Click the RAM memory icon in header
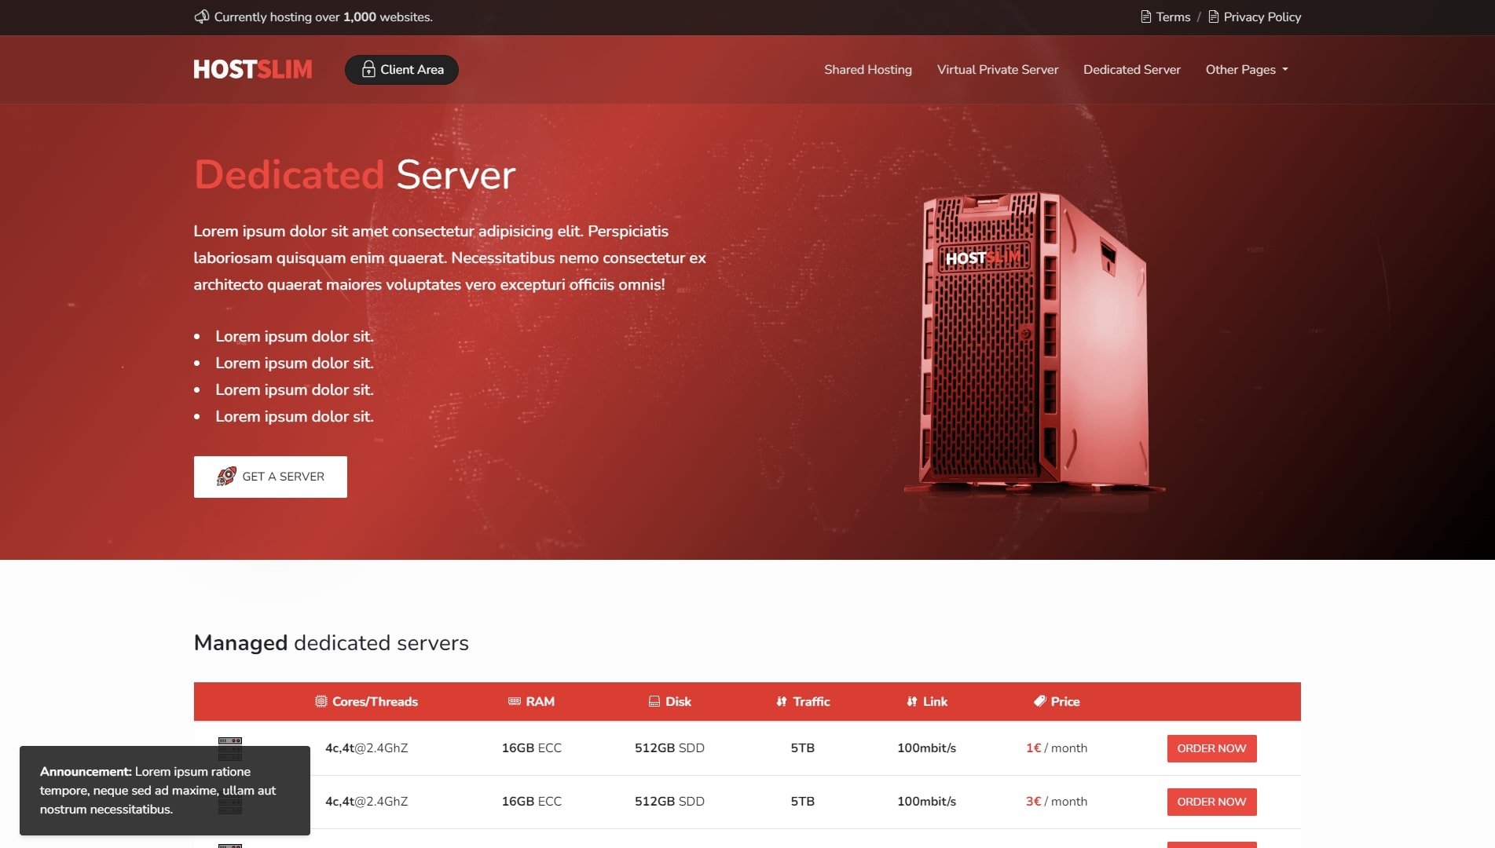Image resolution: width=1495 pixels, height=848 pixels. click(x=515, y=701)
